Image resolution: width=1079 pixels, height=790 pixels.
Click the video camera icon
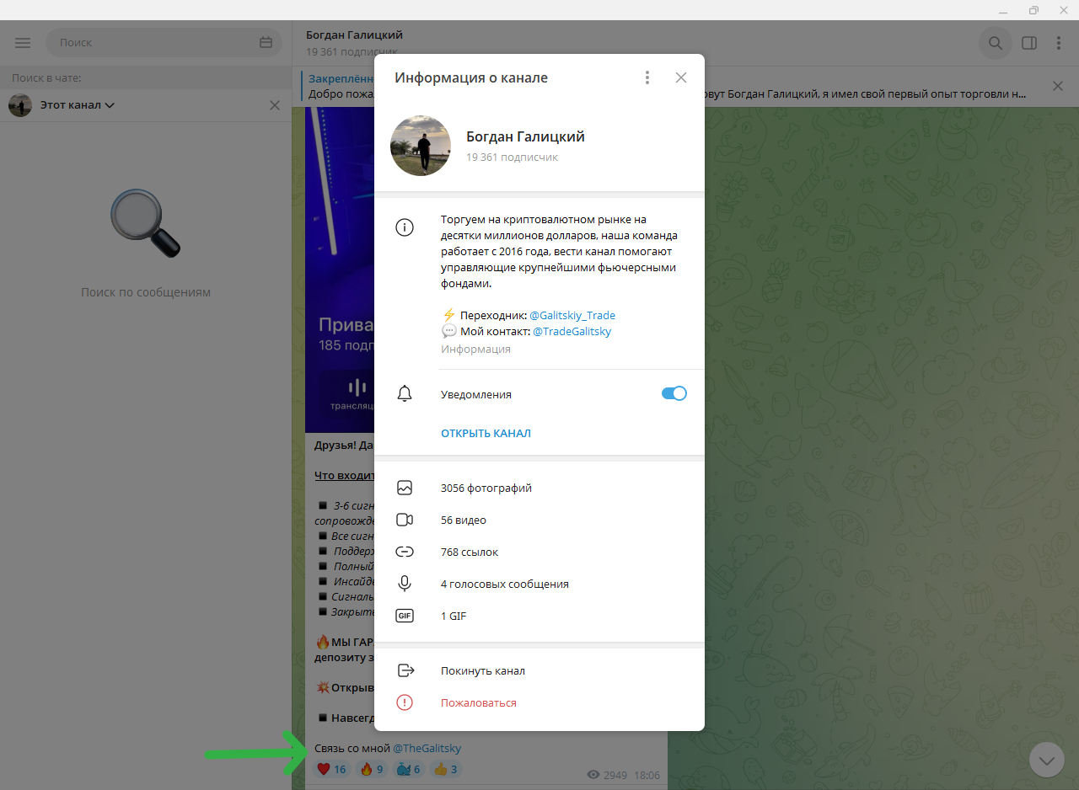405,520
